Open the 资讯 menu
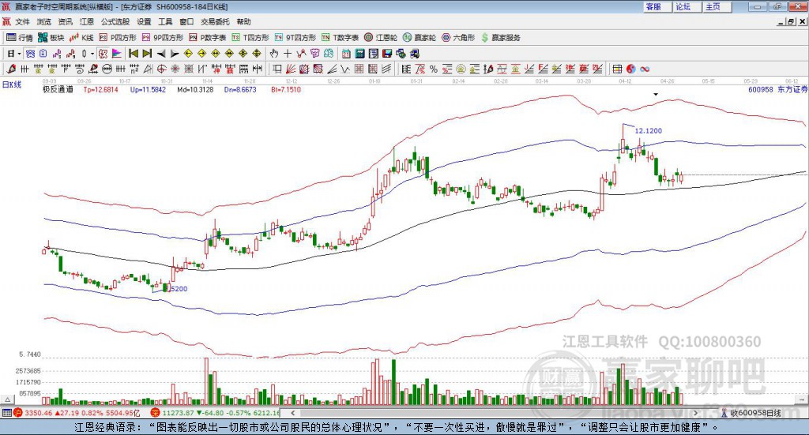This screenshot has width=809, height=435. tap(65, 21)
